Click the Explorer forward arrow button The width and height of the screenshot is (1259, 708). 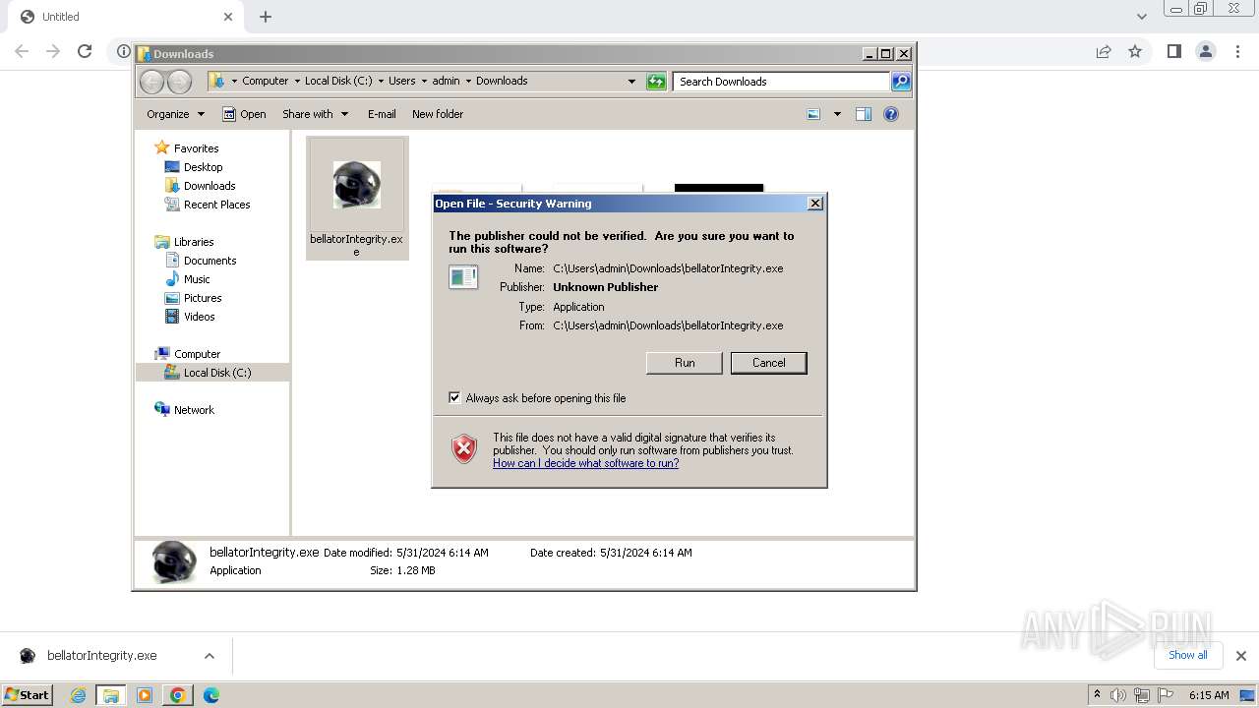tap(179, 82)
